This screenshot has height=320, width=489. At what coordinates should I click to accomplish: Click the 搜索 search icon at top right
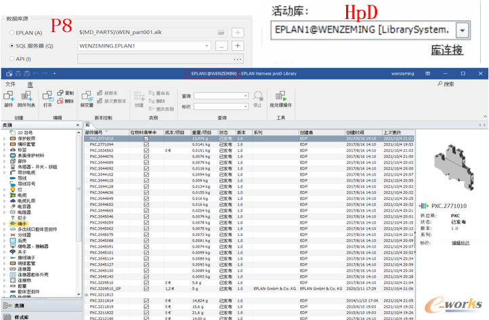[440, 83]
